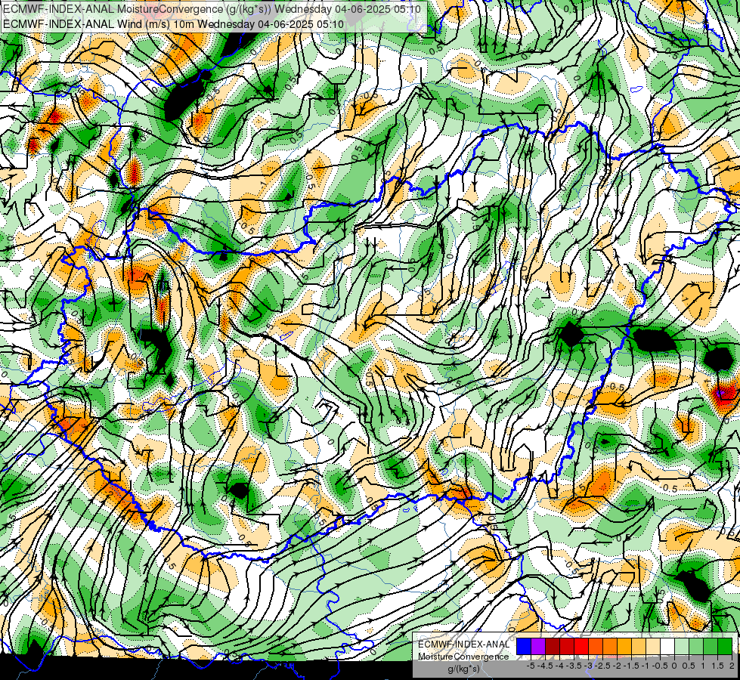Click the legend value -4.5

pos(546,666)
